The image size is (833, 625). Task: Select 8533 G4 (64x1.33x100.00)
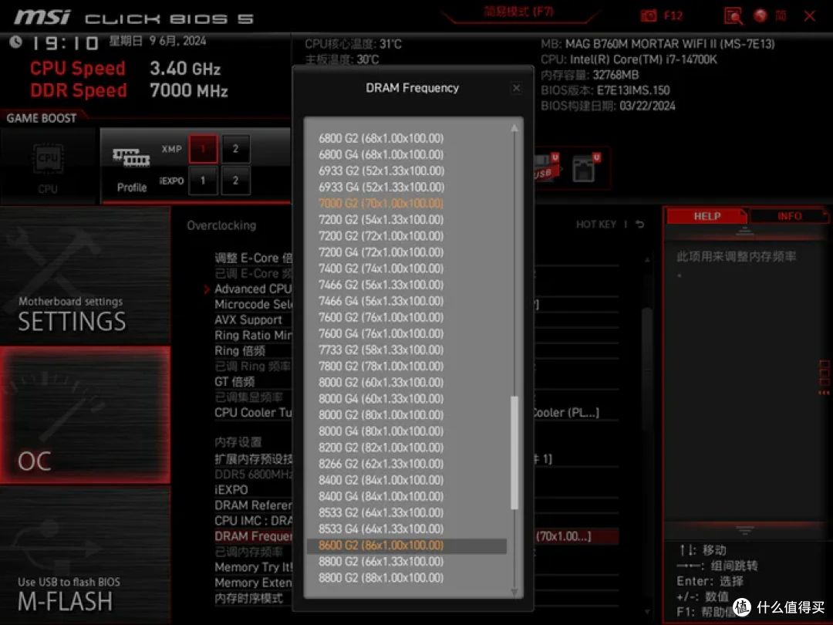coord(380,529)
